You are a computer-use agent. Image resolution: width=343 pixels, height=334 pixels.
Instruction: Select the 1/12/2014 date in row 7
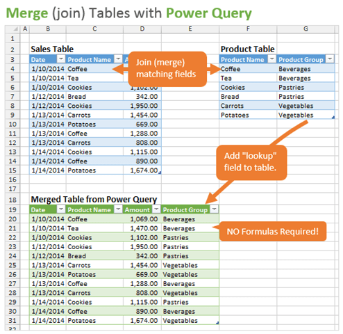click(48, 97)
